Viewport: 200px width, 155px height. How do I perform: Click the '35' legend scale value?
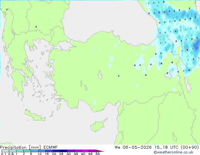76,154
